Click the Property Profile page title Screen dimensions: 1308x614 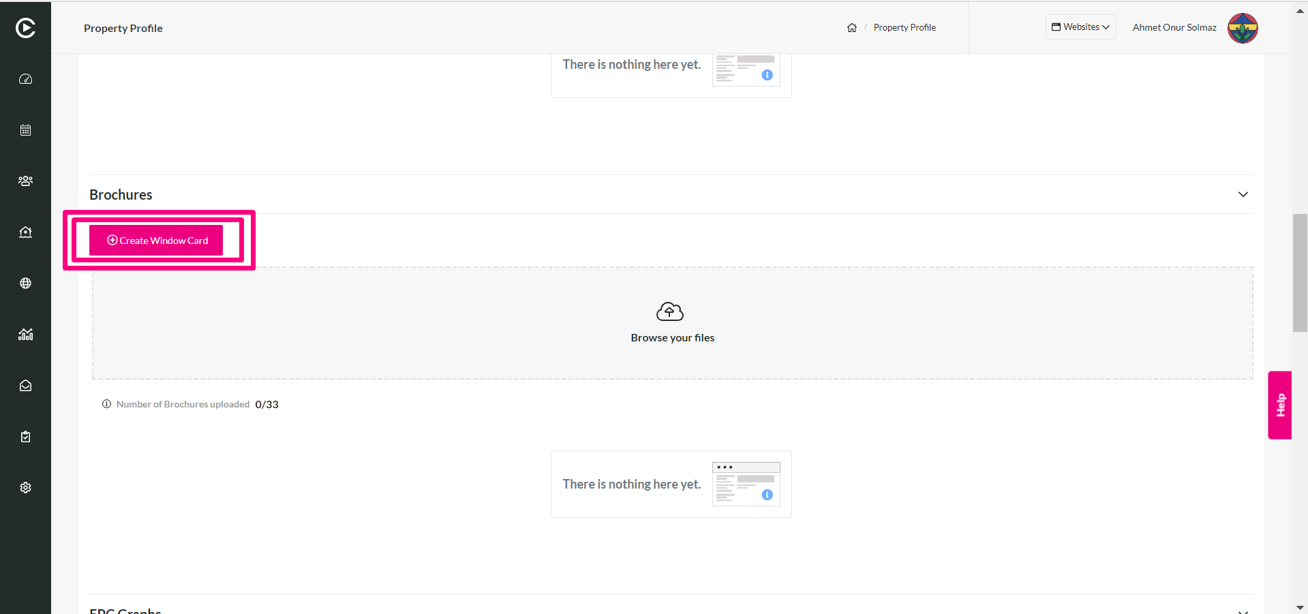pos(123,29)
